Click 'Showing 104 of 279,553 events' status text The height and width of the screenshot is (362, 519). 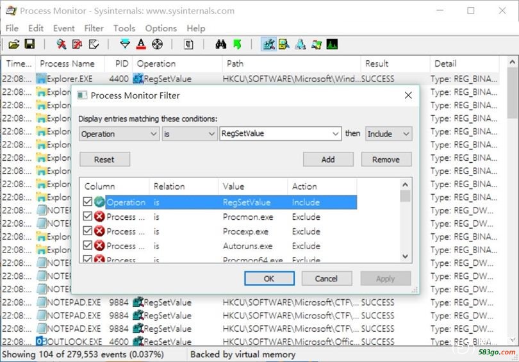[83, 354]
